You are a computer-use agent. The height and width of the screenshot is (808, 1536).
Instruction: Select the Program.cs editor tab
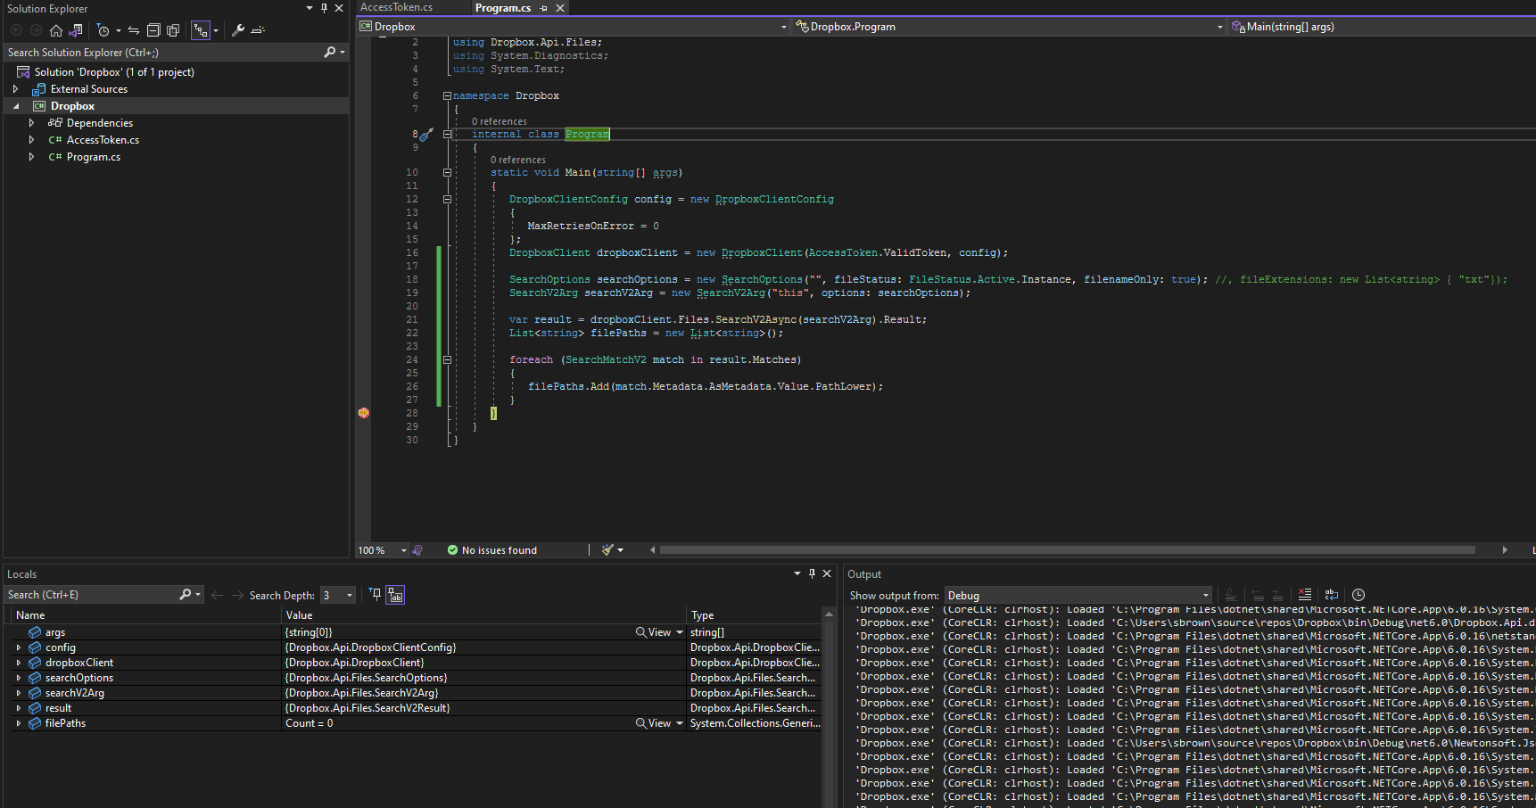[x=503, y=8]
